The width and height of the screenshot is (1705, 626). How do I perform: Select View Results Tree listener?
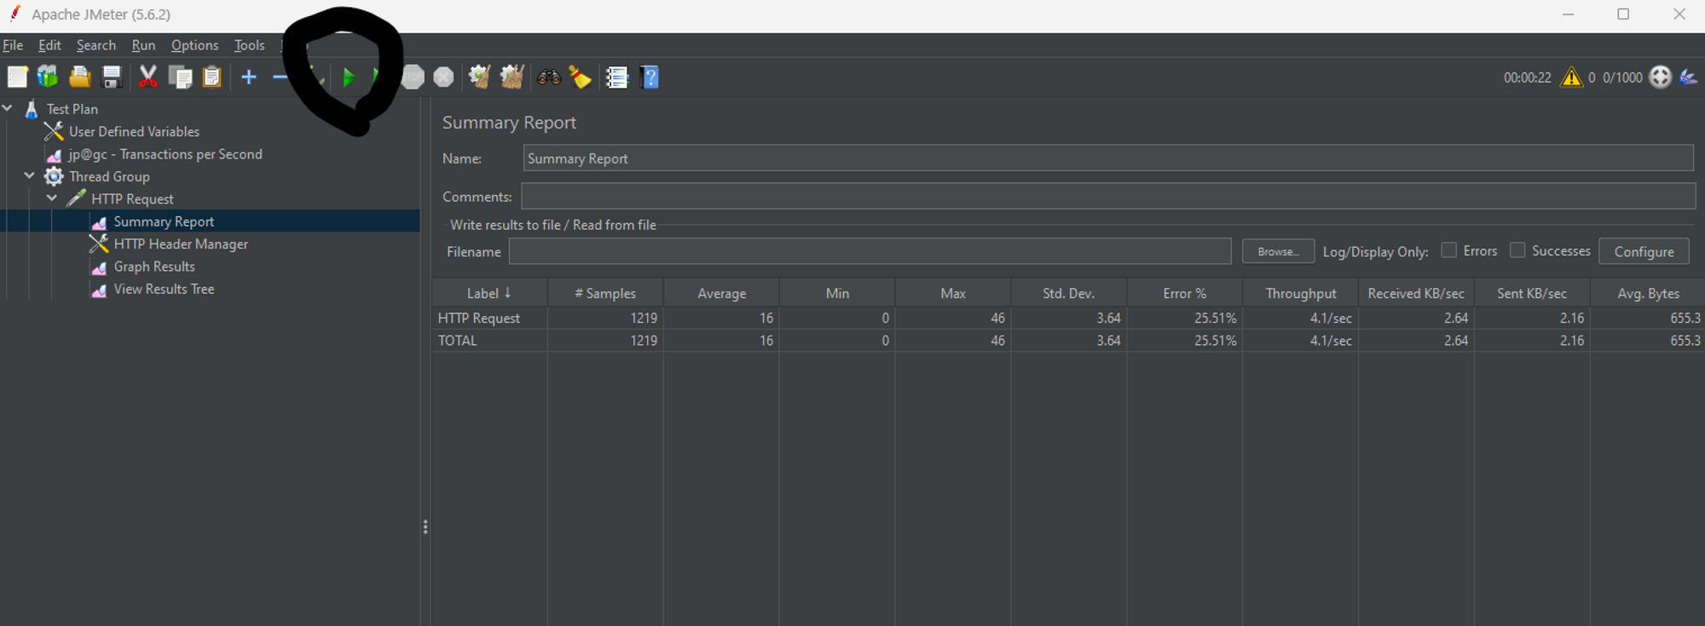[x=164, y=290]
